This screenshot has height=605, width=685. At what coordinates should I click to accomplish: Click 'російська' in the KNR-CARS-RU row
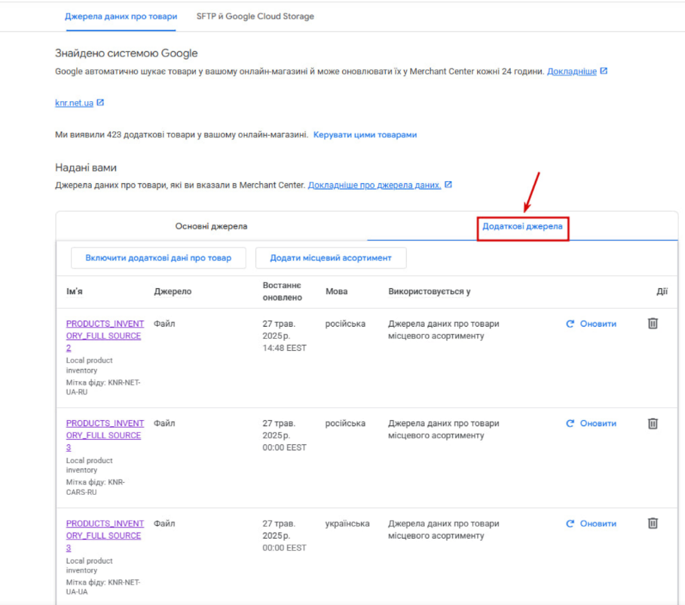click(345, 423)
